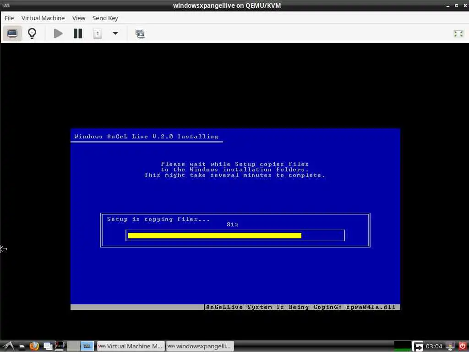Screen dimensions: 469x352
Task: Pause the virtual machine
Action: (78, 33)
